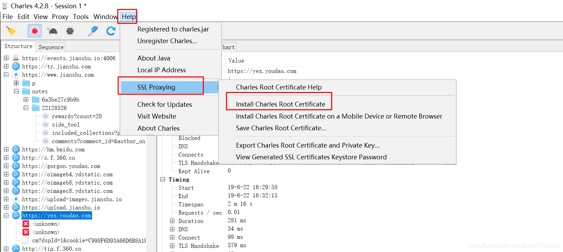Select Install Certificate on Mobile Device option
The width and height of the screenshot is (563, 252).
(339, 116)
